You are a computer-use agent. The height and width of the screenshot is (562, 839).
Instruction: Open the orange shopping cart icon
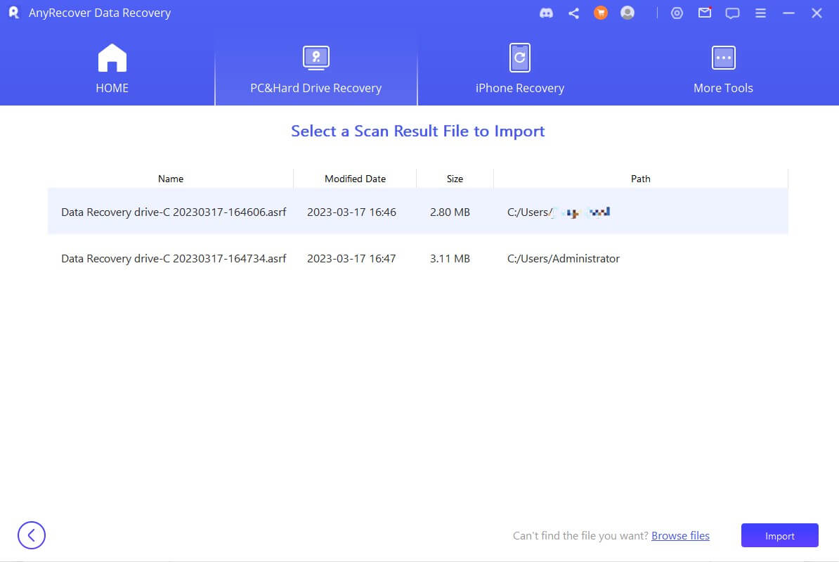point(600,13)
